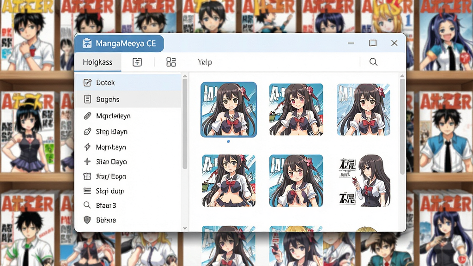This screenshot has height=266, width=473.
Task: Select the Shm Dayn sidebar label
Action: 112,132
